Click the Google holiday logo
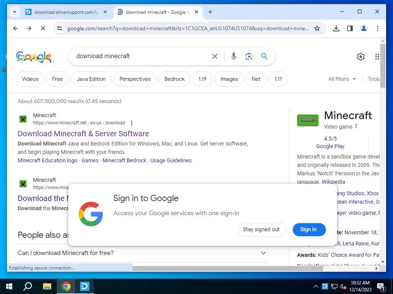 pyautogui.click(x=34, y=57)
